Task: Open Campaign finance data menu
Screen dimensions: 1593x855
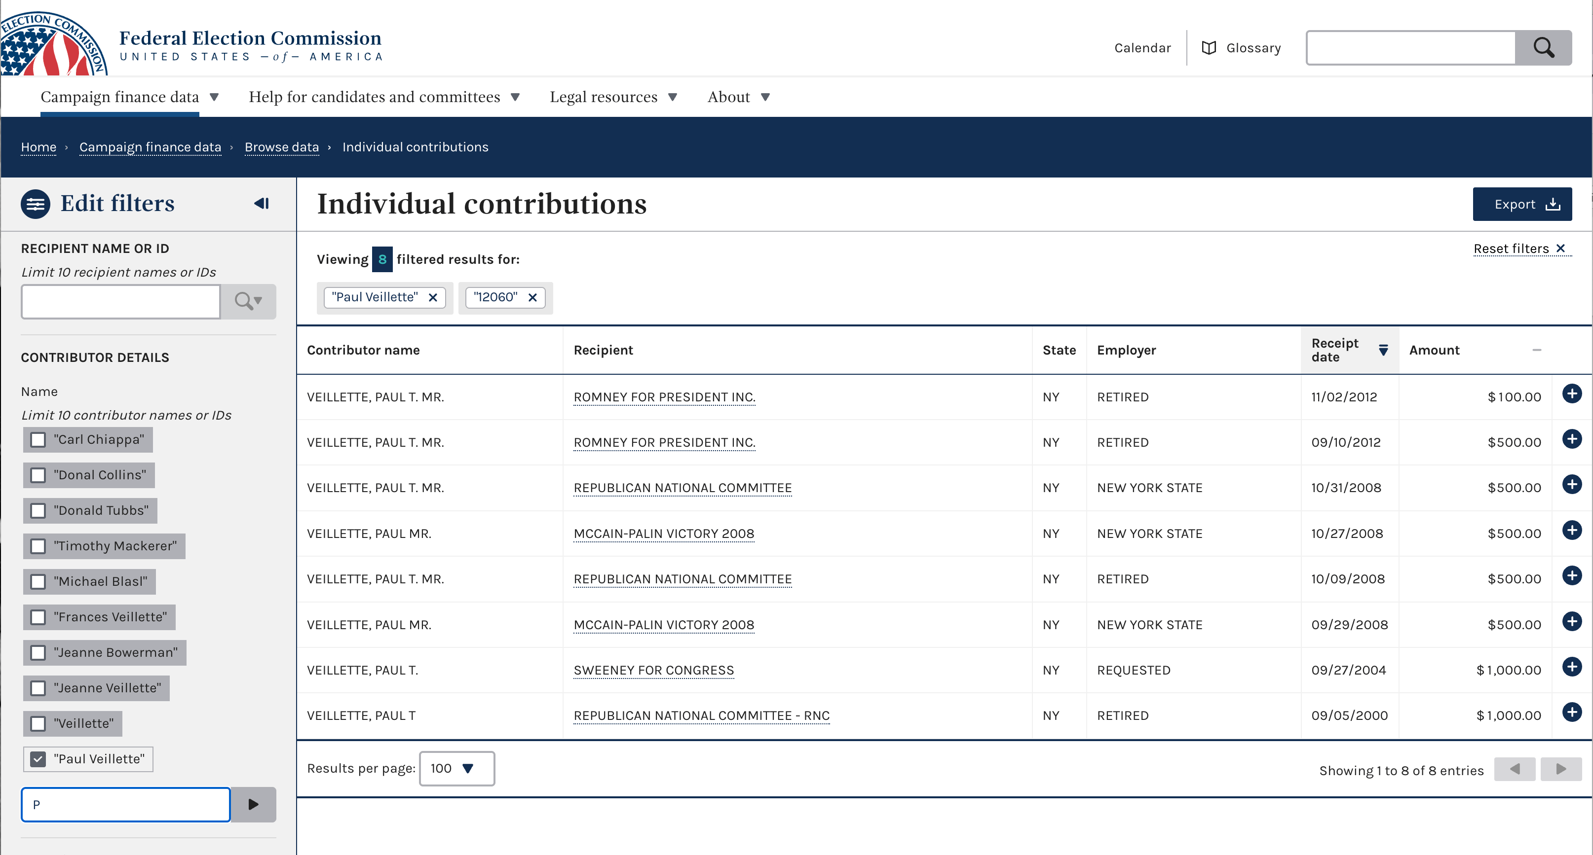Action: [129, 97]
